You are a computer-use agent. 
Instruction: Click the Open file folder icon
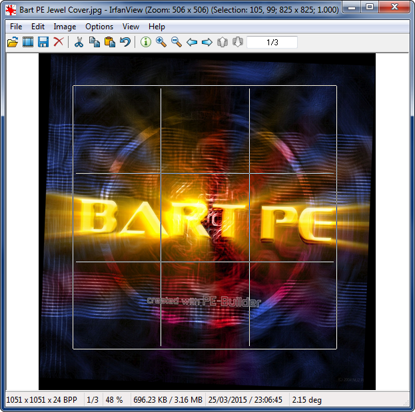click(x=13, y=42)
